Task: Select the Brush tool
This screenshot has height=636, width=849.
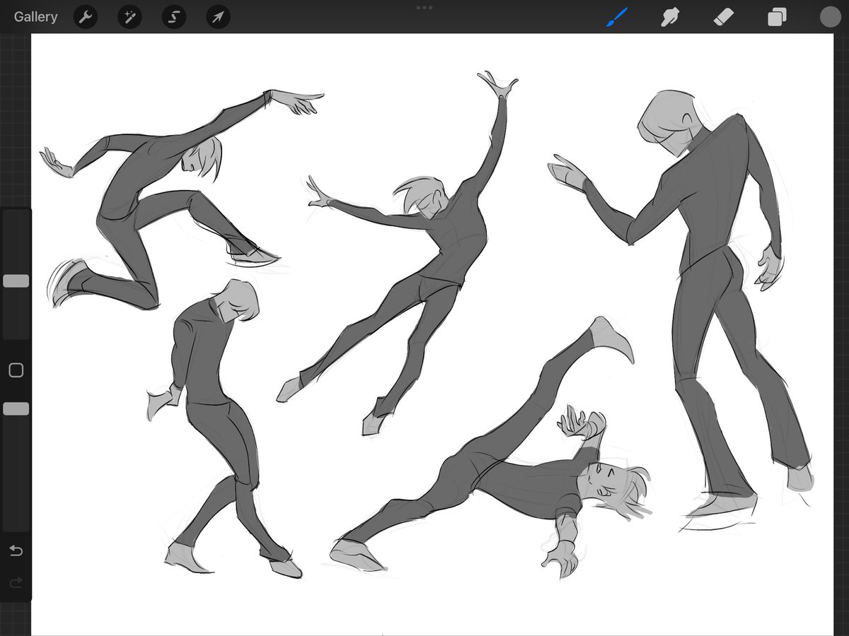Action: 617,17
